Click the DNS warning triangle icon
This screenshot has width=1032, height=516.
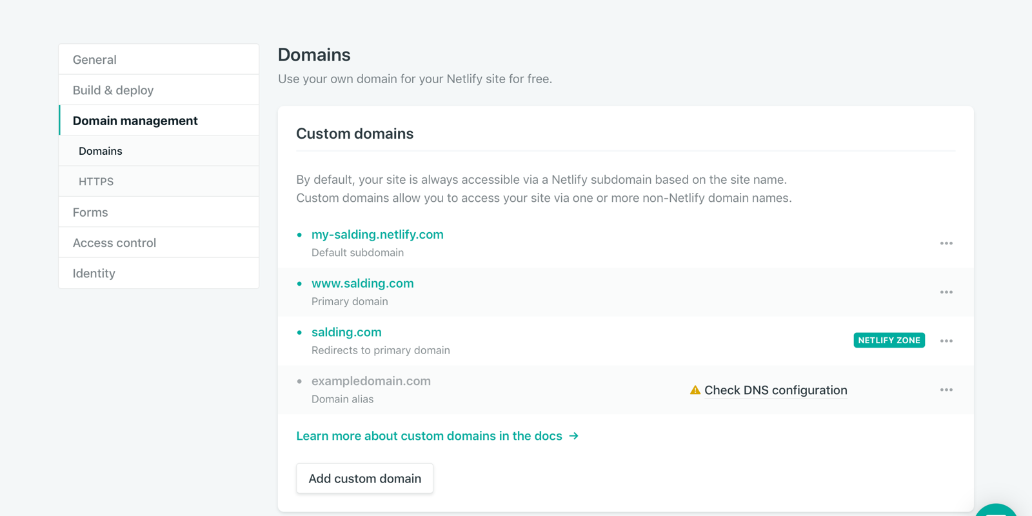click(695, 390)
